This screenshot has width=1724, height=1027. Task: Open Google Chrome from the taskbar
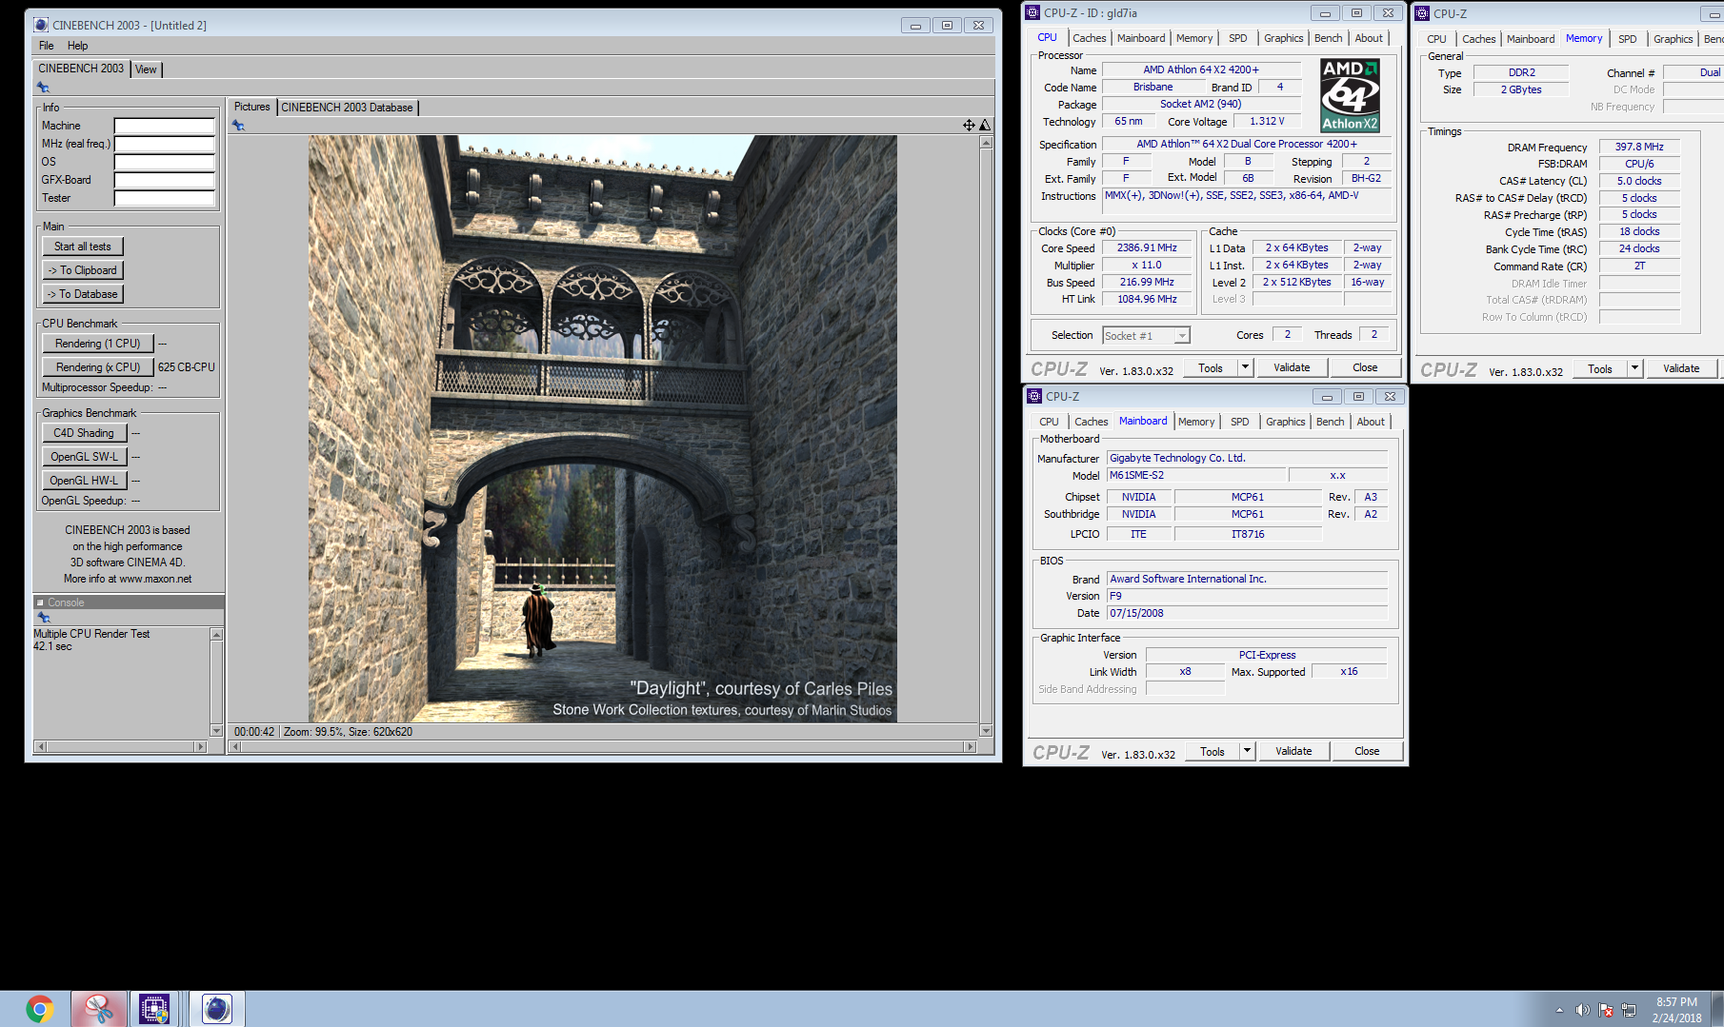tap(40, 1009)
